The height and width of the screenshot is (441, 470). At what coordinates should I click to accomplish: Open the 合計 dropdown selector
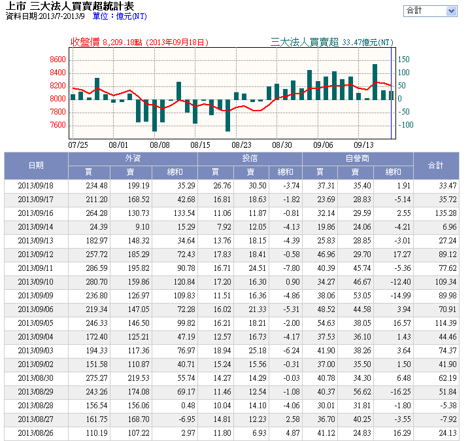(430, 11)
